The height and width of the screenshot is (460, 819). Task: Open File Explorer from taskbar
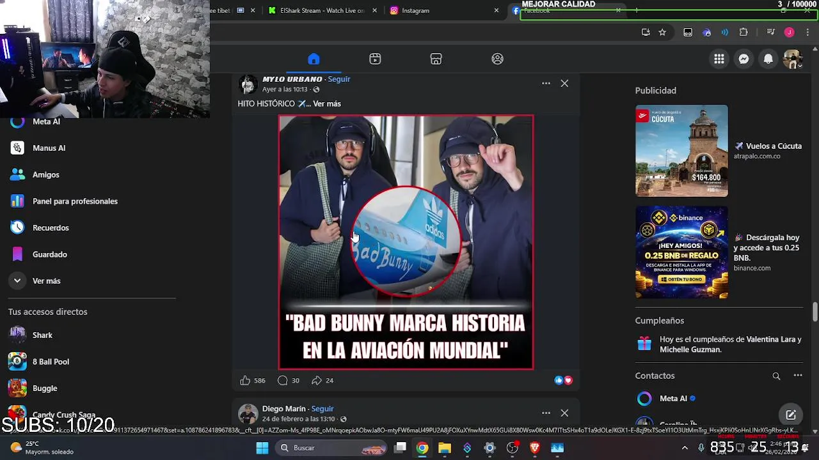(x=445, y=448)
